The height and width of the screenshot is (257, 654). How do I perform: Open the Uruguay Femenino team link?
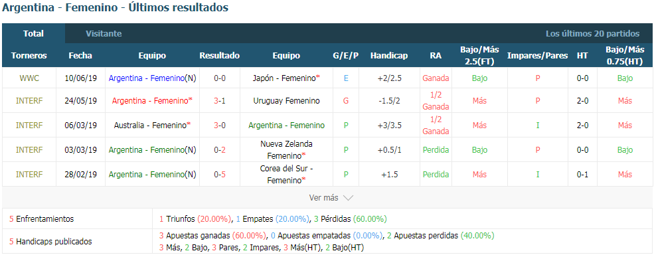coord(286,100)
